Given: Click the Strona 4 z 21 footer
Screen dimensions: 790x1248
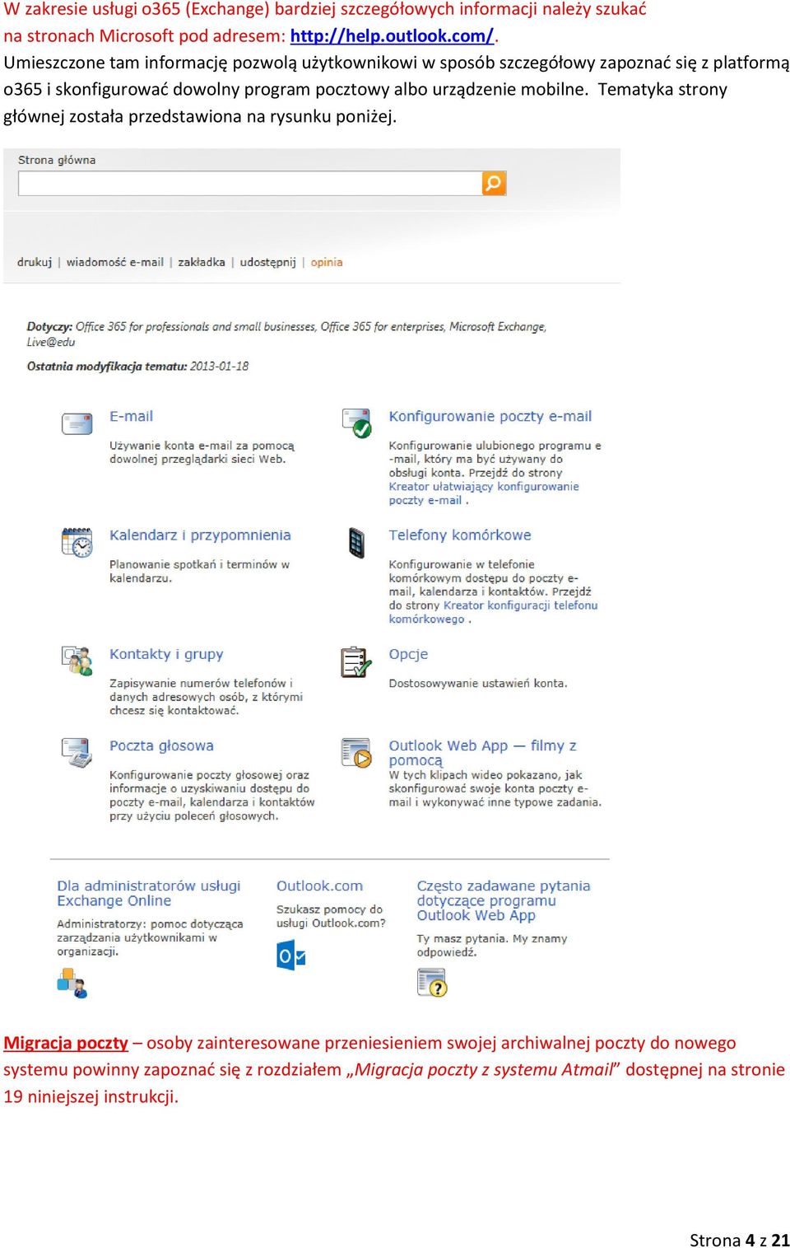Looking at the screenshot, I should click(x=739, y=1240).
